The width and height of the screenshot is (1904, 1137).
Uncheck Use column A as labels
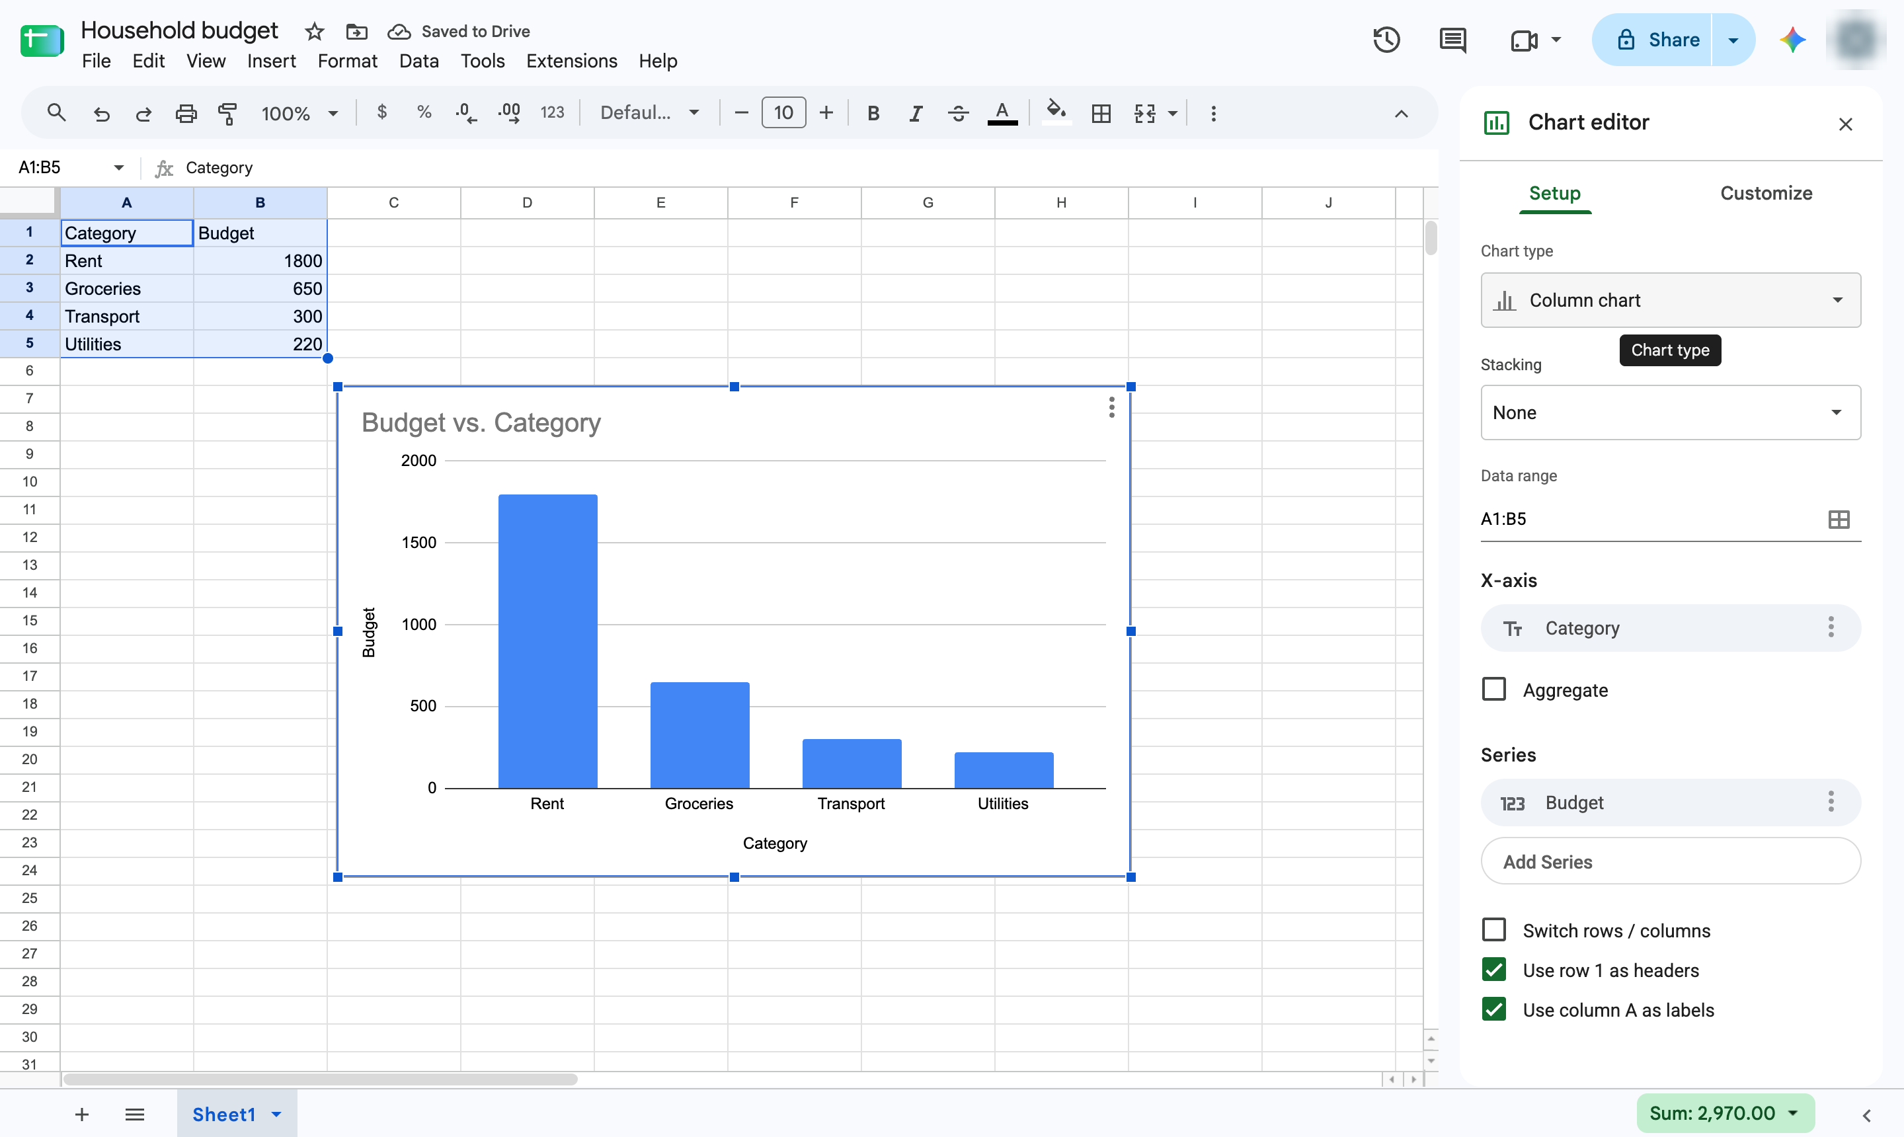[1494, 1010]
